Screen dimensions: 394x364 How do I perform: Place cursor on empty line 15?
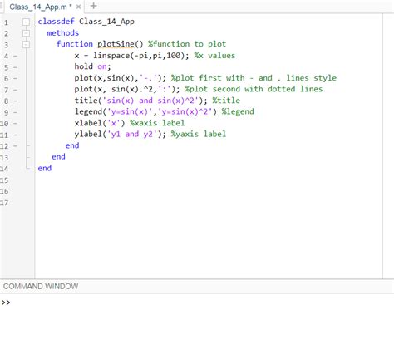(209, 180)
